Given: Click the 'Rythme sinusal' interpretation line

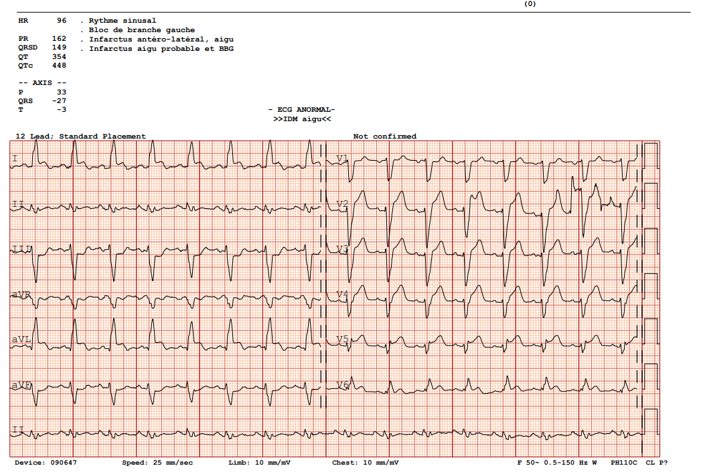Looking at the screenshot, I should tap(123, 21).
